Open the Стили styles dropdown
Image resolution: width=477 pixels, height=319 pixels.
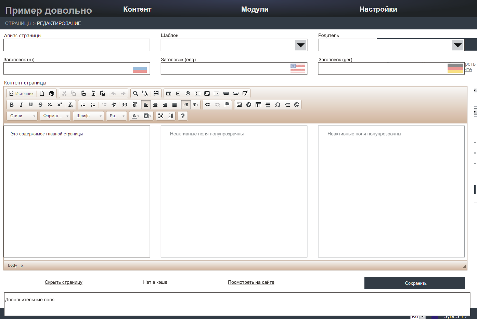pyautogui.click(x=22, y=116)
